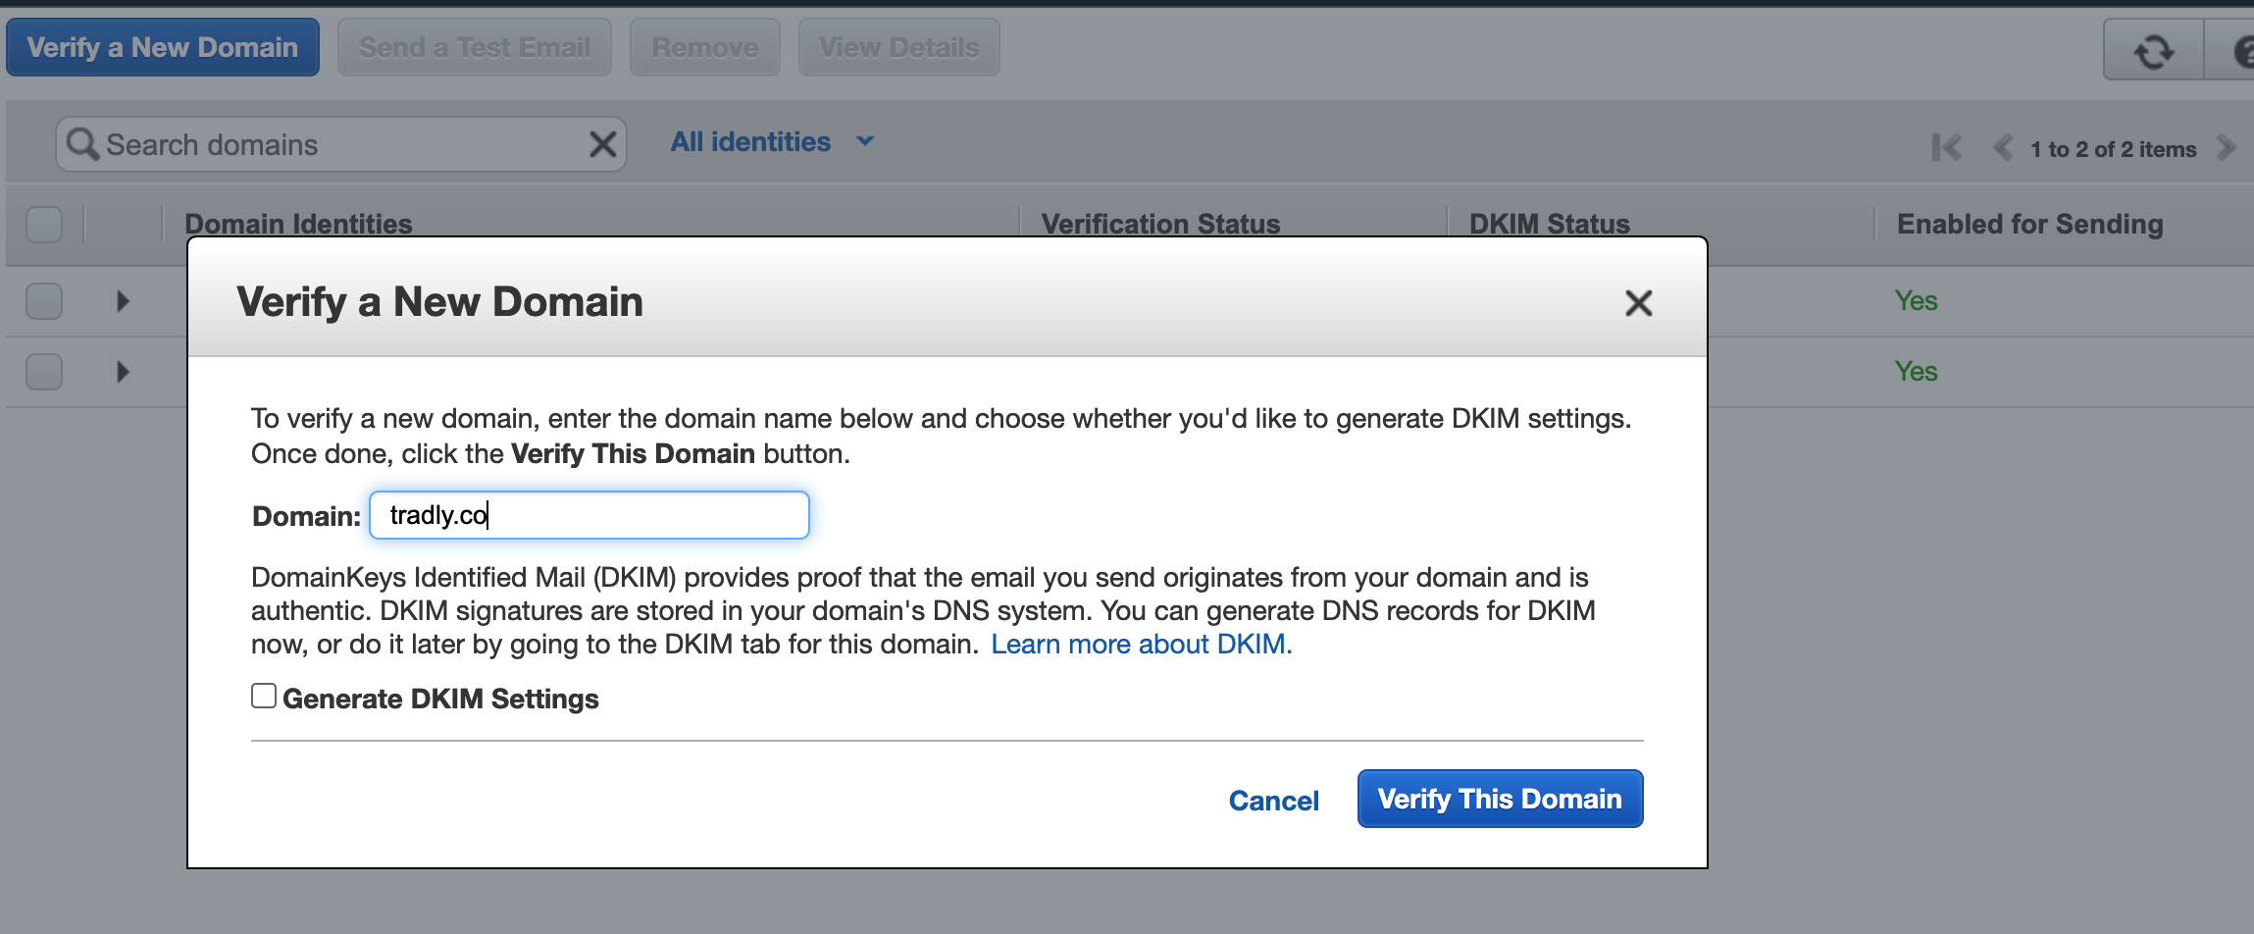
Task: Close the Verify a New Domain dialog
Action: coord(1638,303)
